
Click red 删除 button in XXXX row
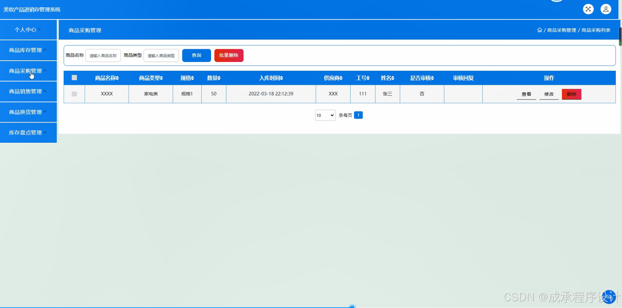pyautogui.click(x=571, y=94)
